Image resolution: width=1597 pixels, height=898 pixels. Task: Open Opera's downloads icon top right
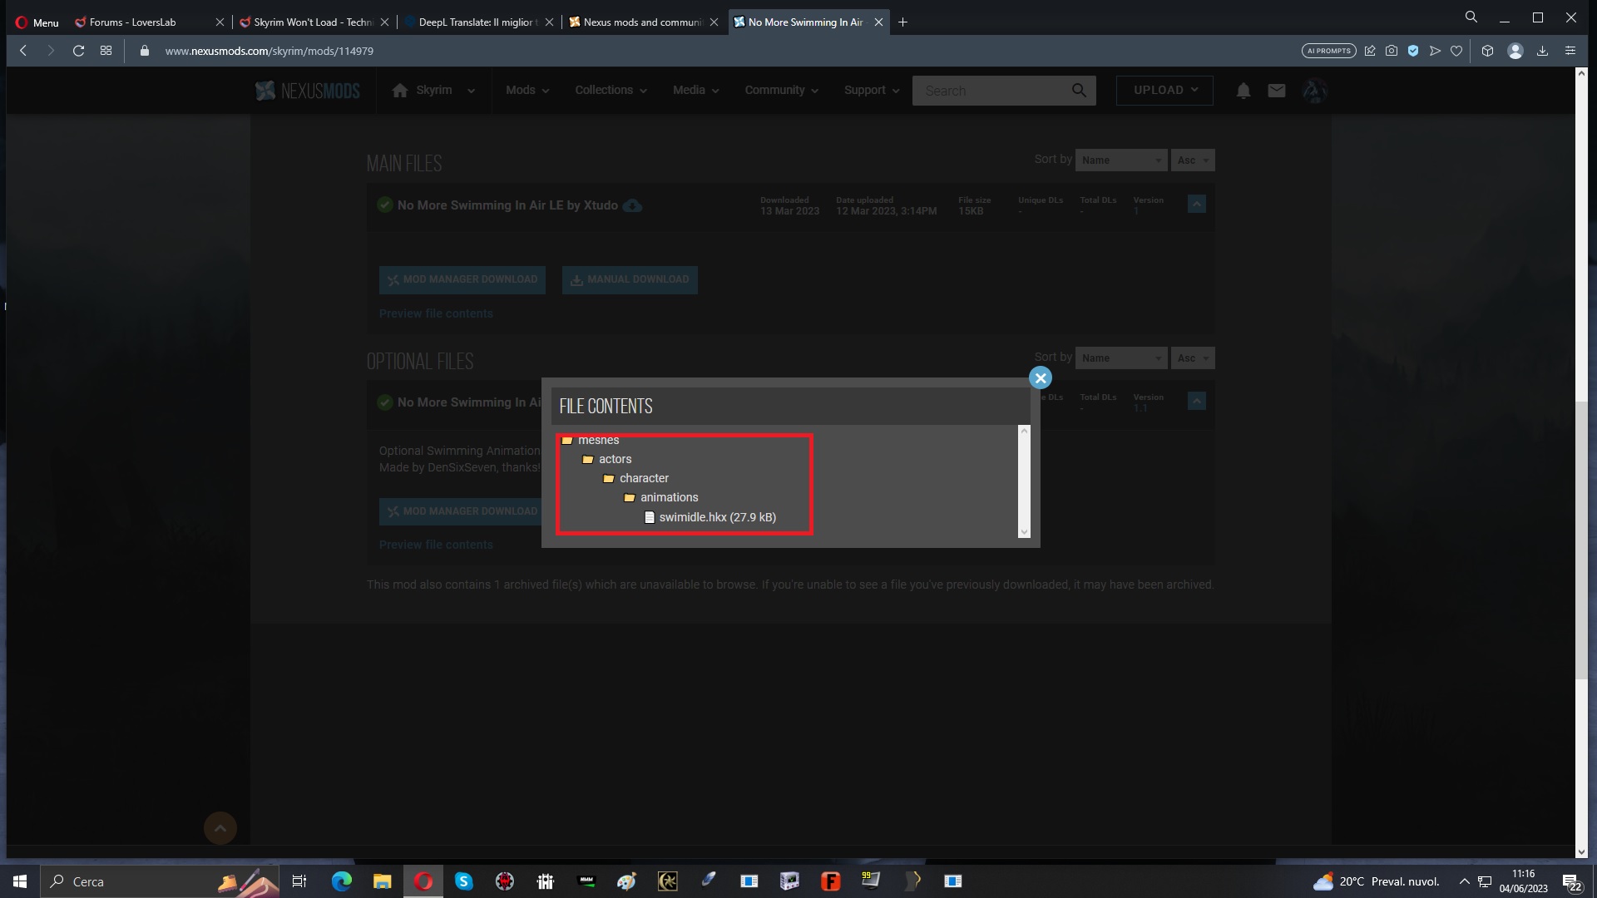(1542, 51)
